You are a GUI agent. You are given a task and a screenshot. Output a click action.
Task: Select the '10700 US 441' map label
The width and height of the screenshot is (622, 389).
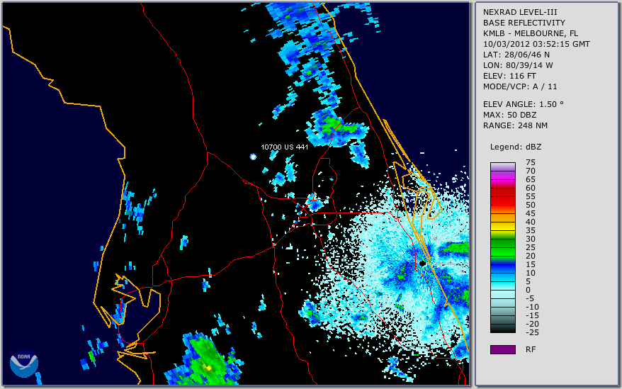click(x=284, y=147)
